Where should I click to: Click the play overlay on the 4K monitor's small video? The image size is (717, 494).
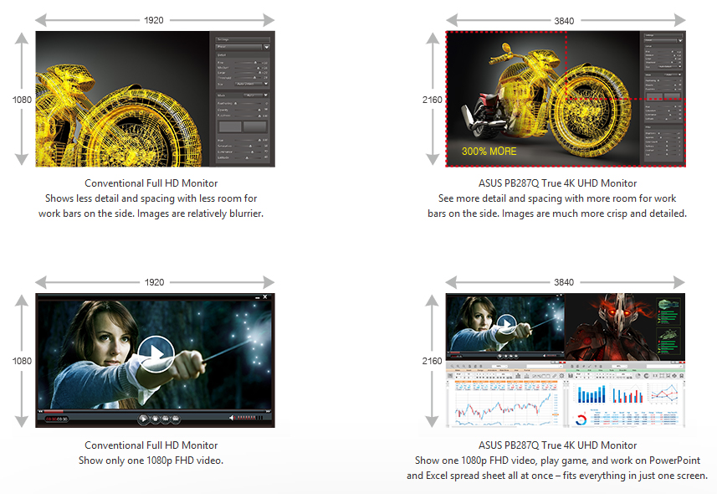click(x=507, y=324)
